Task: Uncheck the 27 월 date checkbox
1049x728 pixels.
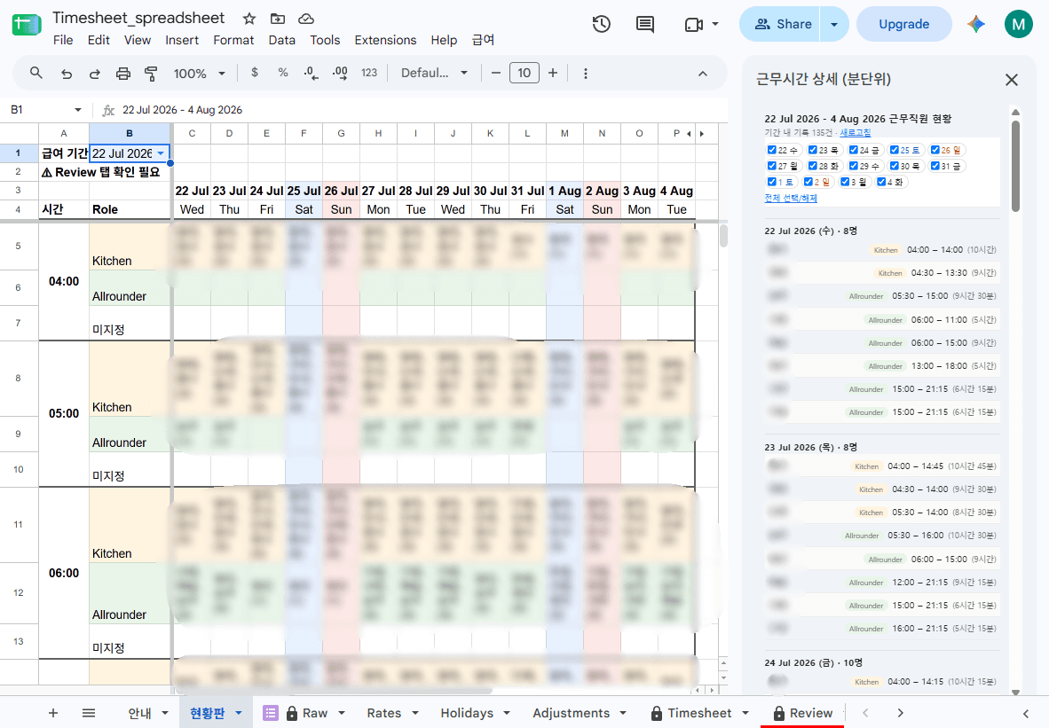Action: point(771,166)
